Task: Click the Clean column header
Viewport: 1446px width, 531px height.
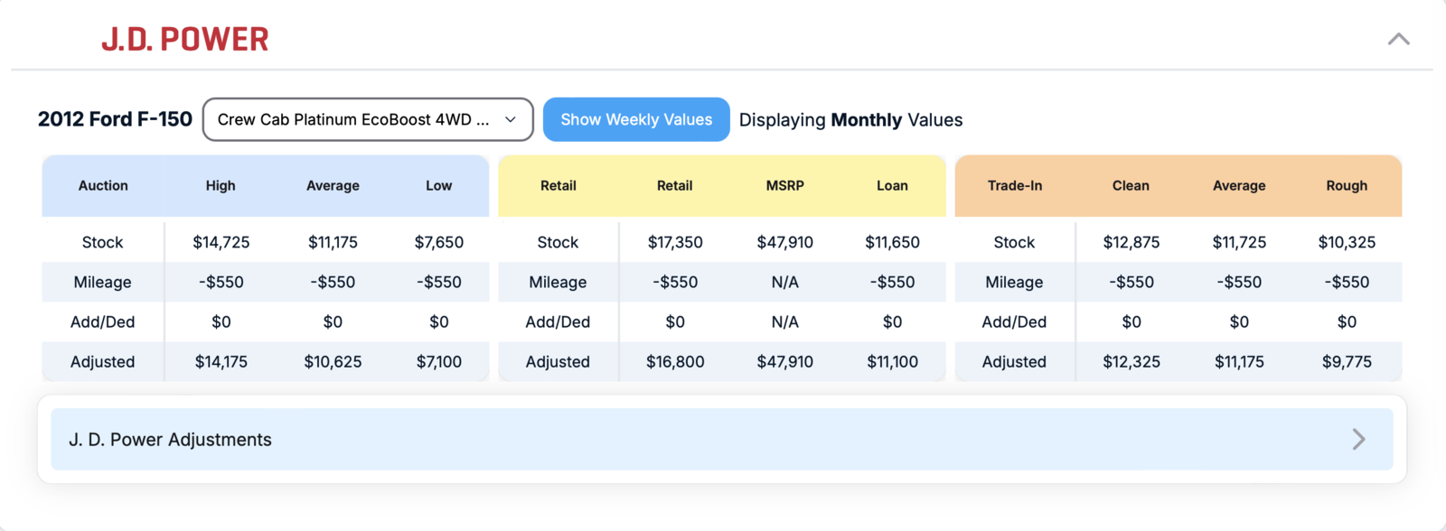Action: coord(1131,186)
